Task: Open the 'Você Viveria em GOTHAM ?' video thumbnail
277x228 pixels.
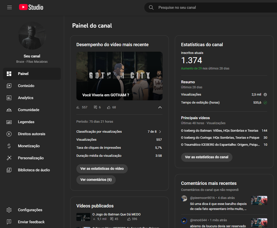Action: coord(119,76)
